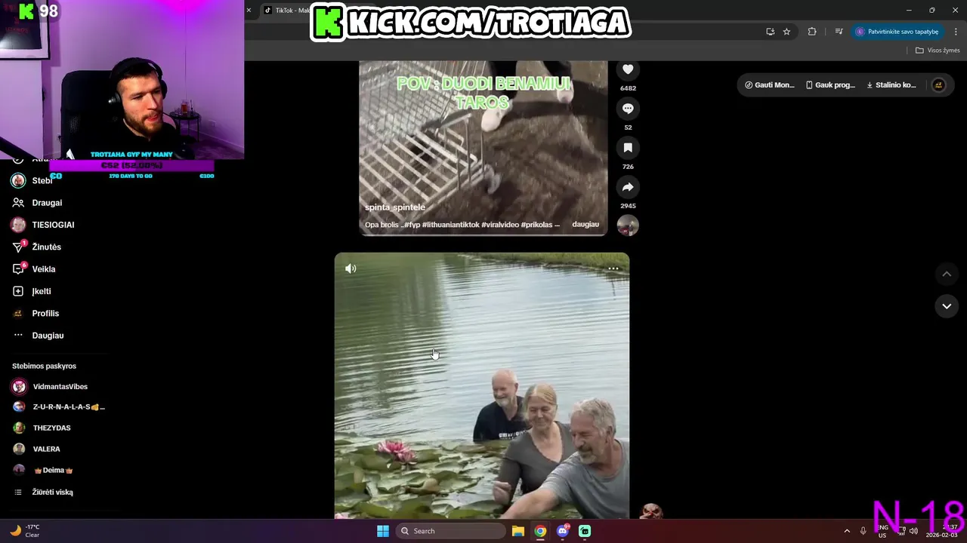
Task: Open File Explorer from the taskbar
Action: click(518, 531)
